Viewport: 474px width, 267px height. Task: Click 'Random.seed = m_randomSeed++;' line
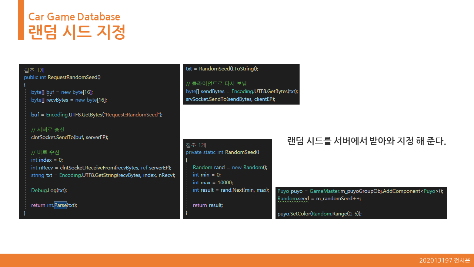coord(319,198)
